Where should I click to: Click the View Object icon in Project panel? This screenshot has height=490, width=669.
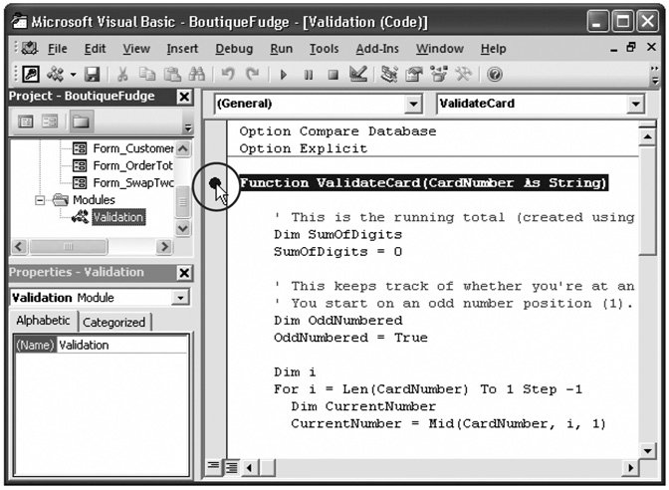(x=50, y=122)
